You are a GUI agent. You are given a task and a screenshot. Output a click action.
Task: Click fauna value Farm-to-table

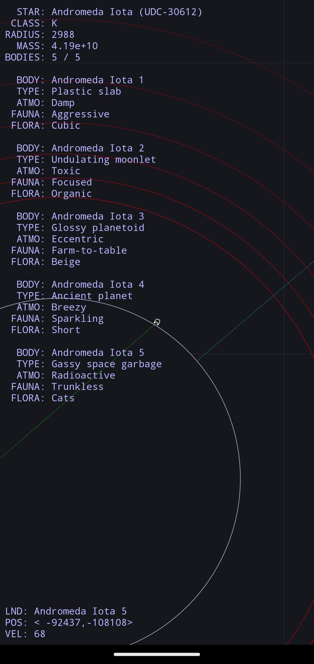tap(89, 250)
